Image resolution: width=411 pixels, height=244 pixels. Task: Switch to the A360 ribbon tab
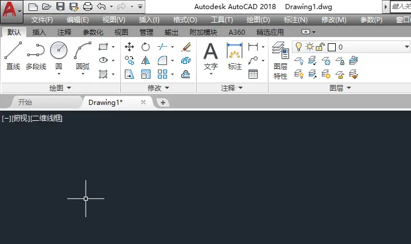pos(237,32)
